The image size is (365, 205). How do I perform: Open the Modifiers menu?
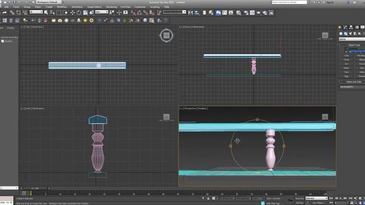pos(62,7)
